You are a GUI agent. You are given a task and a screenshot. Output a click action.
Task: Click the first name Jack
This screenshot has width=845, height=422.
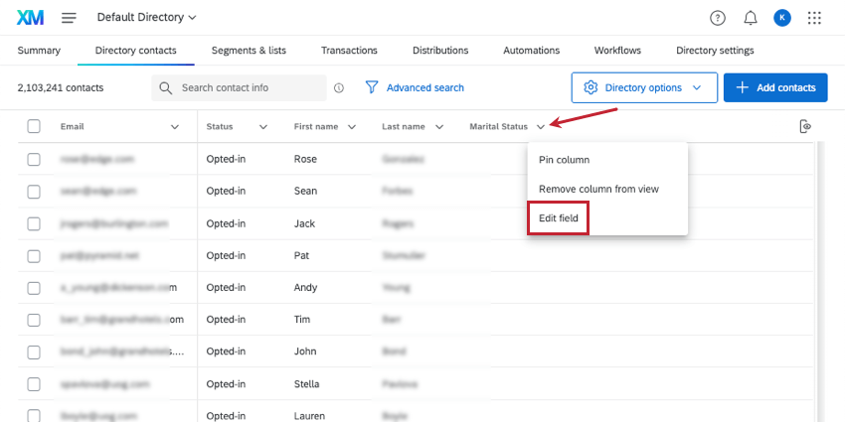(x=304, y=223)
